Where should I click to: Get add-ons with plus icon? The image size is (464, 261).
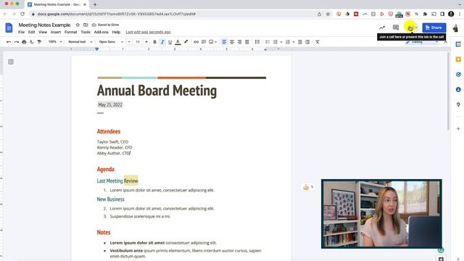pos(458,129)
